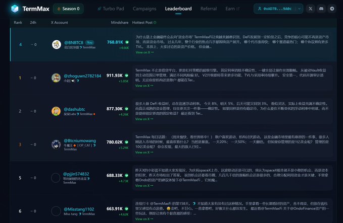Open the Turbo Pad tab
The width and height of the screenshot is (343, 223).
(x=111, y=9)
